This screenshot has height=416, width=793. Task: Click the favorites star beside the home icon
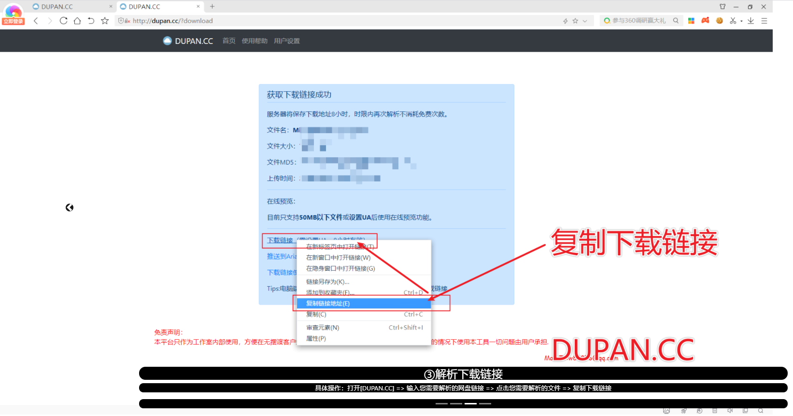point(105,21)
